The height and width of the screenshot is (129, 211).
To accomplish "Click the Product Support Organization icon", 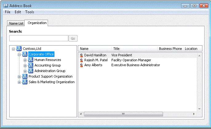I will pos(25,76).
